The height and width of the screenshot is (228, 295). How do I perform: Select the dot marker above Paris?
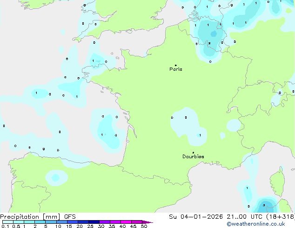[176, 65]
